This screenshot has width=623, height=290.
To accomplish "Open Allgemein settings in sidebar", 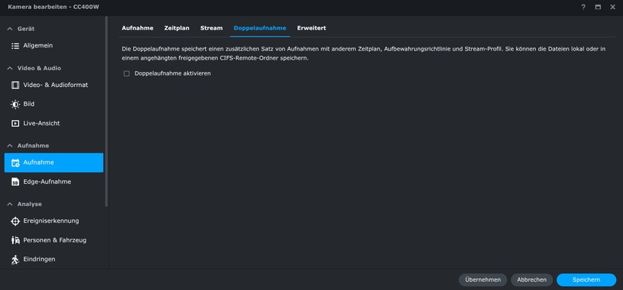I will tap(54, 46).
